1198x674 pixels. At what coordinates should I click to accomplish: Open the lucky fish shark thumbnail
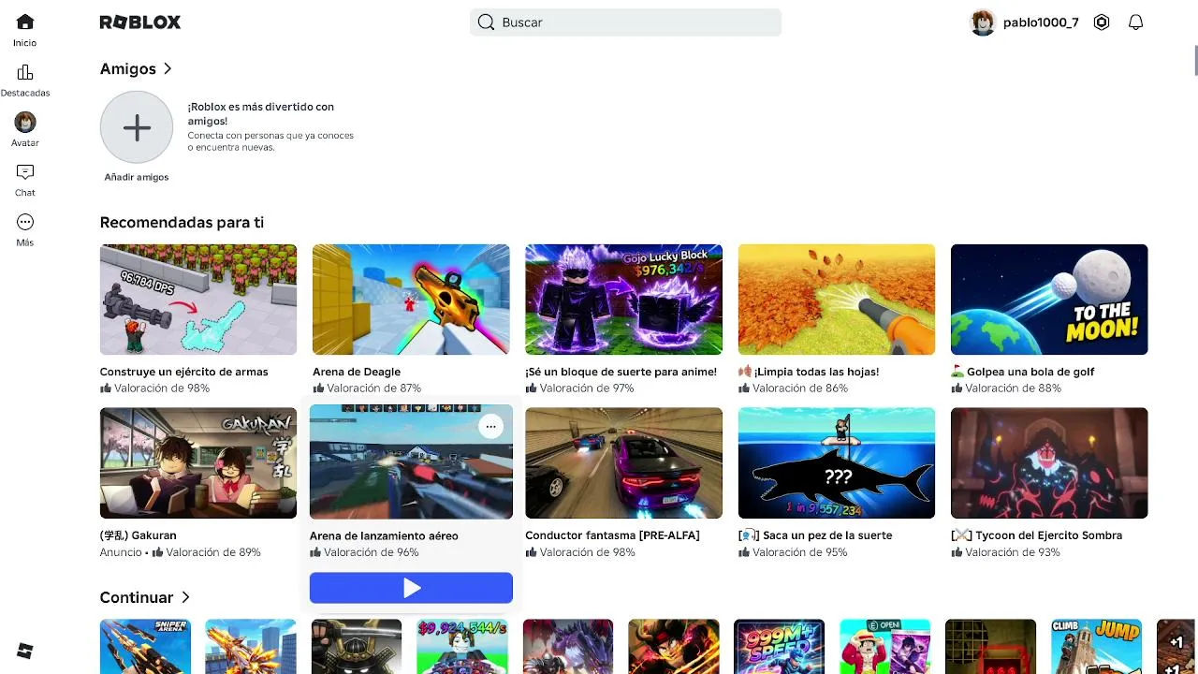(837, 462)
